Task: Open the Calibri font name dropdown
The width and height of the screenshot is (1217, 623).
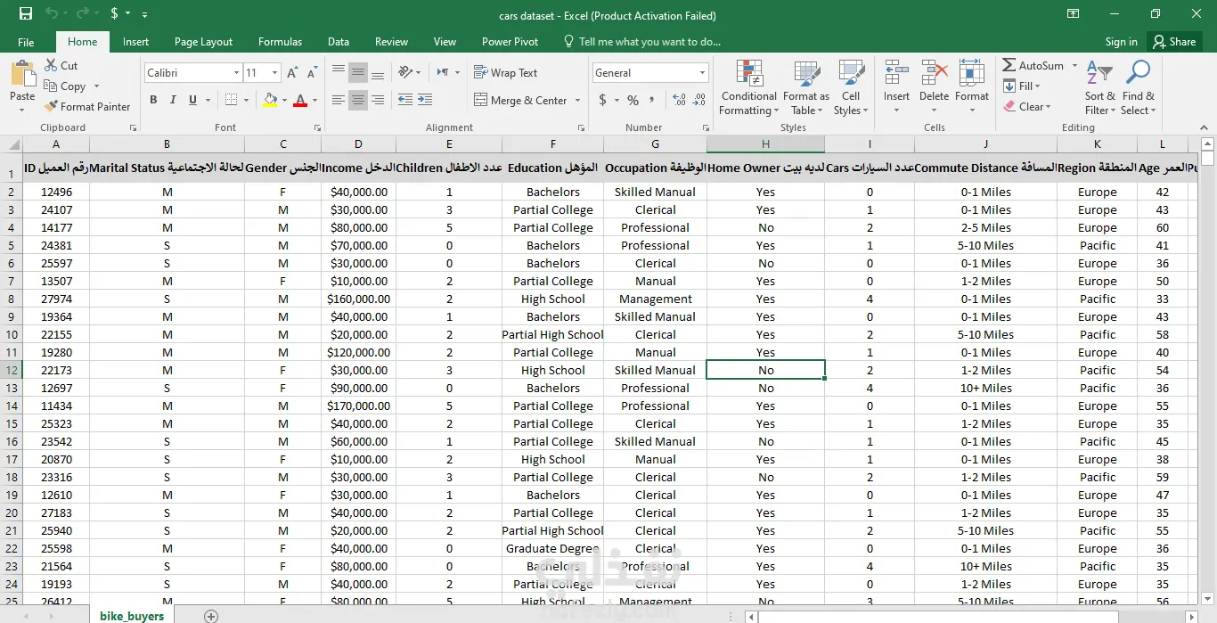Action: click(x=236, y=73)
